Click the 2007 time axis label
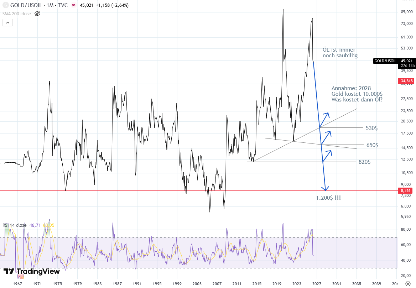 tap(217, 284)
